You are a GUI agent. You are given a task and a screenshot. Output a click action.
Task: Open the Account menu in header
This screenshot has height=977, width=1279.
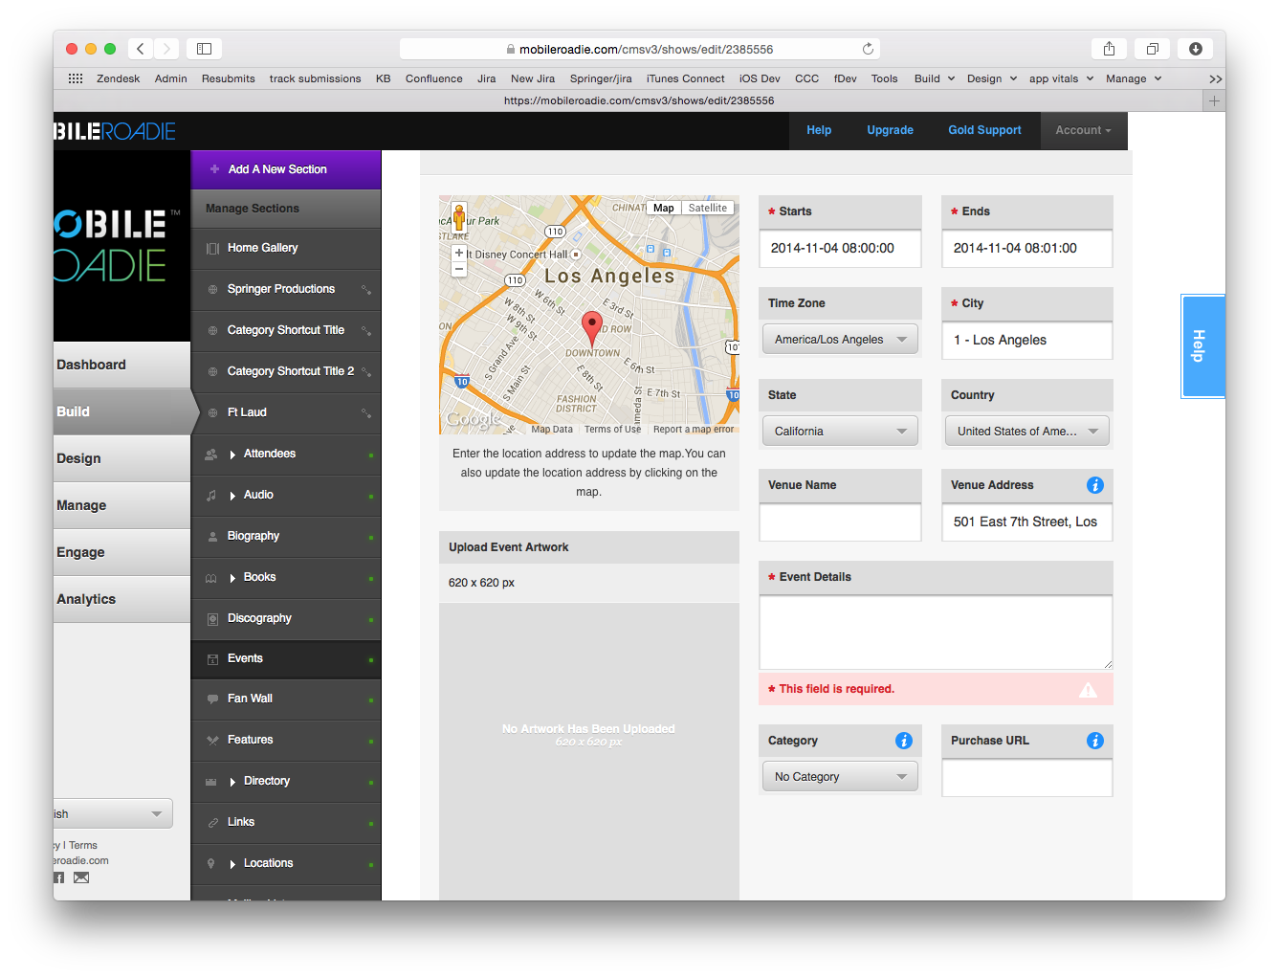pos(1083,130)
